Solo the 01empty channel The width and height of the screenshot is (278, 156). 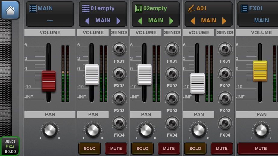pyautogui.click(x=89, y=148)
